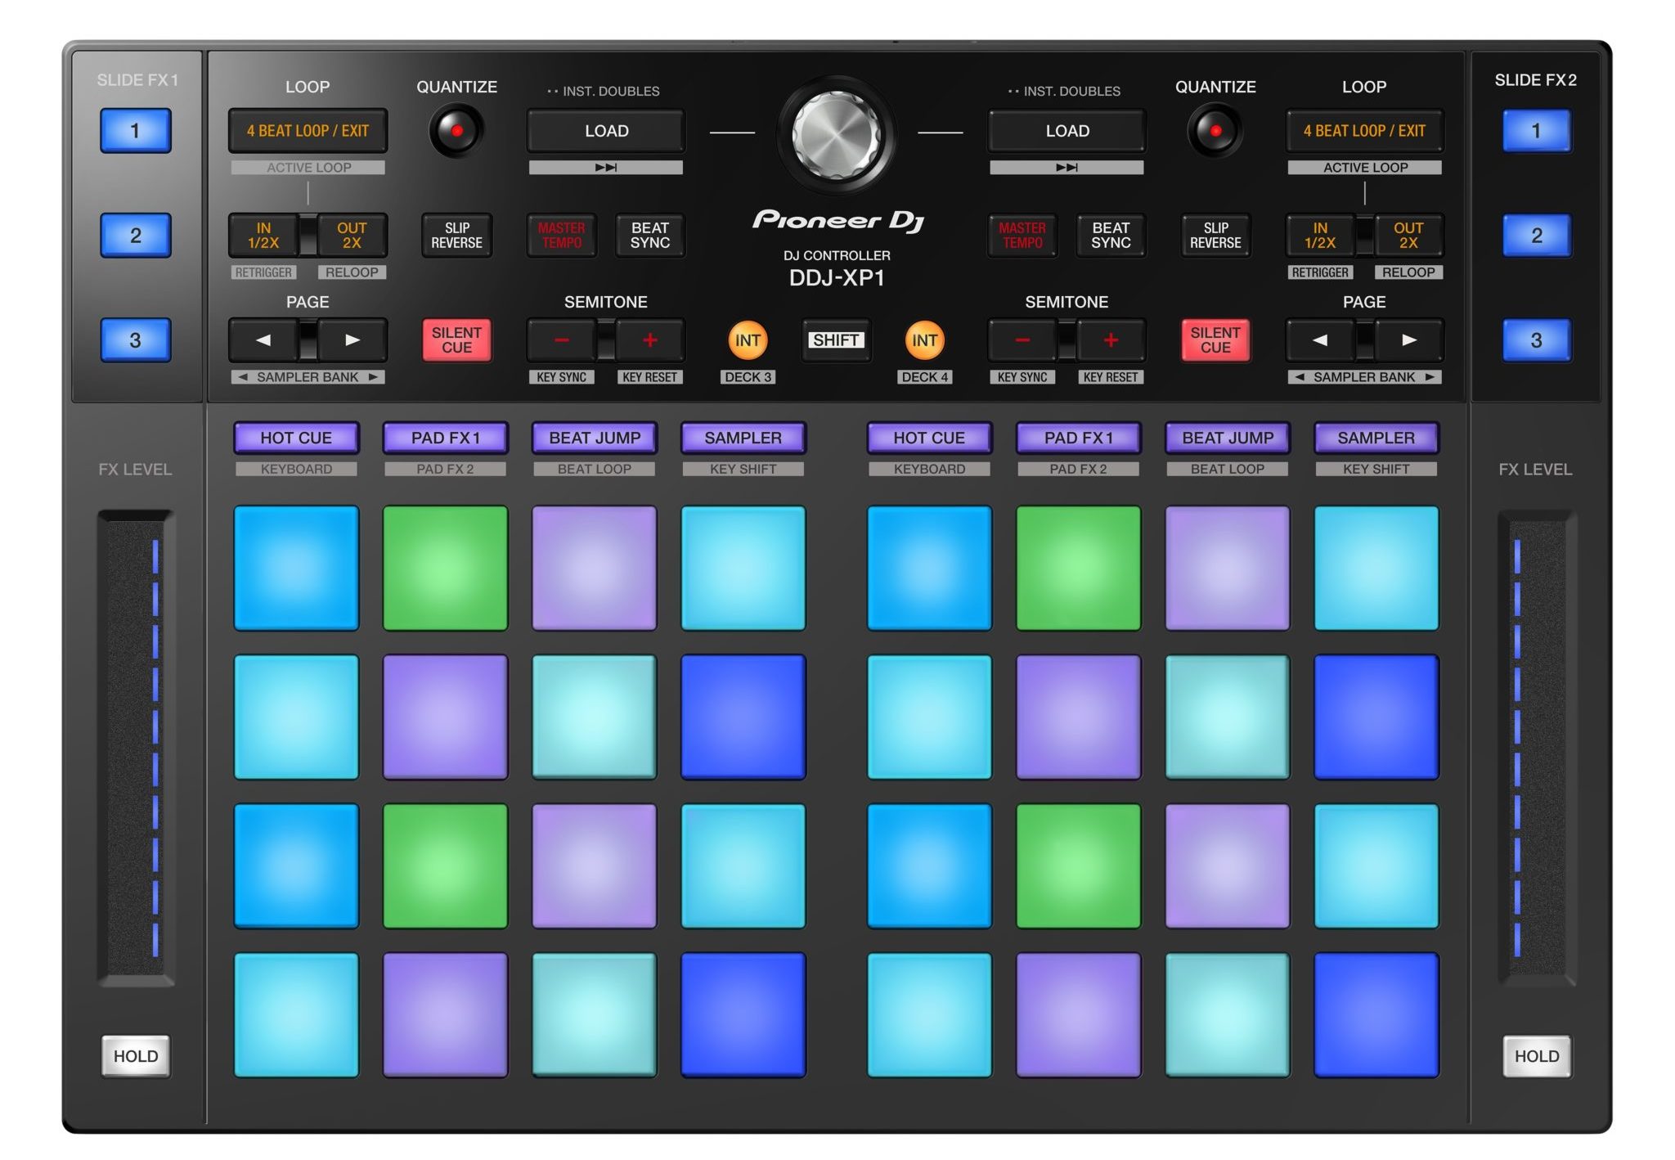Viewport: 1675px width, 1160px height.
Task: Hit left deck SEMITONE plus button
Action: 649,340
